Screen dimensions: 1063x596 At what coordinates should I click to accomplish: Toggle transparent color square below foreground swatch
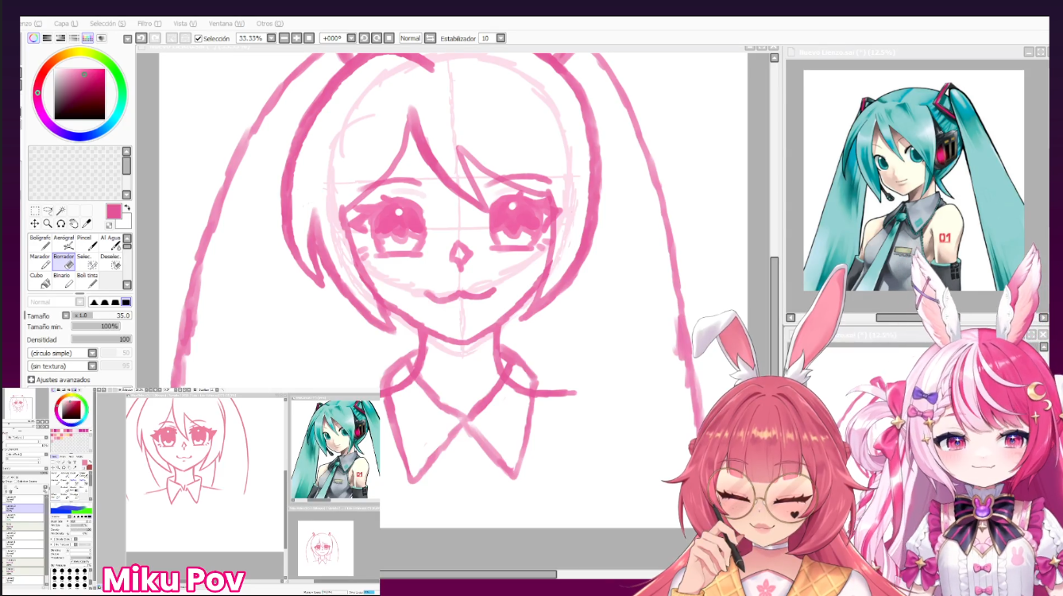[x=110, y=226]
